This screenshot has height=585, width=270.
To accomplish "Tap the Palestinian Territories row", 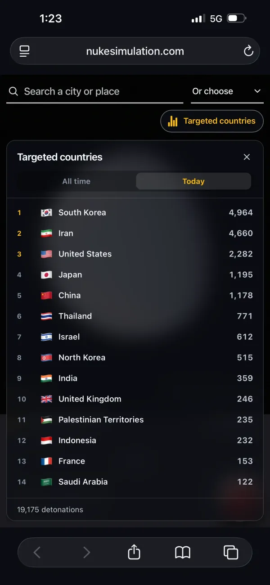I will click(135, 419).
